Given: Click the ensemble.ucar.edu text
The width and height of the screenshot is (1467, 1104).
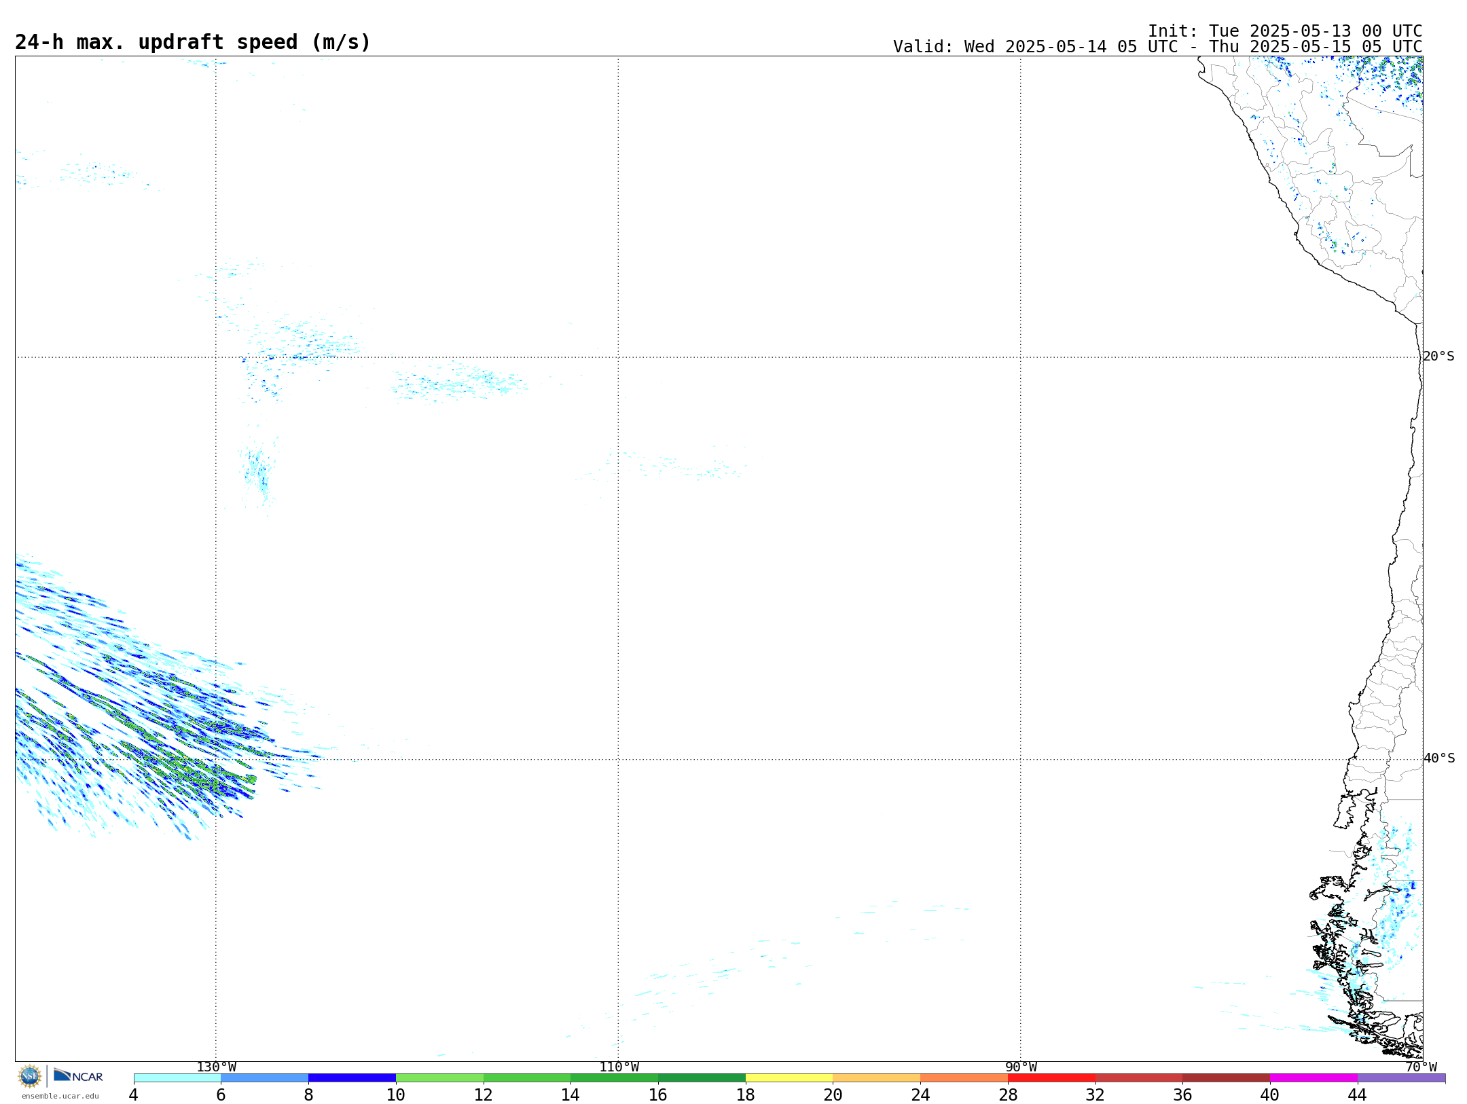Looking at the screenshot, I should [x=60, y=1096].
